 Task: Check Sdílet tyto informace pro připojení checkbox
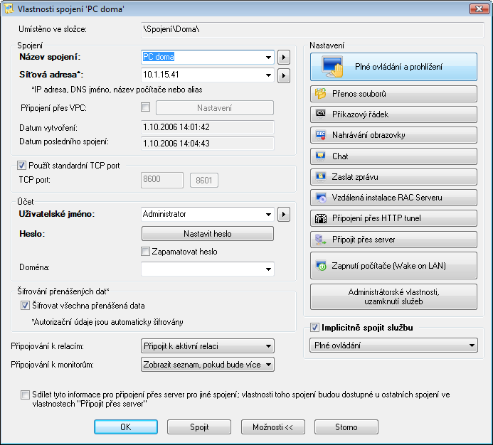25,395
